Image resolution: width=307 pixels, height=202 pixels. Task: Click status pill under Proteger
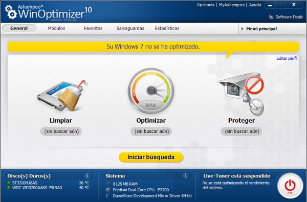click(x=242, y=131)
